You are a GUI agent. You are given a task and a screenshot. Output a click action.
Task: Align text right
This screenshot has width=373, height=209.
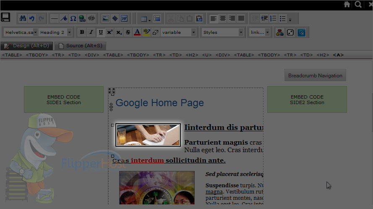point(232,18)
